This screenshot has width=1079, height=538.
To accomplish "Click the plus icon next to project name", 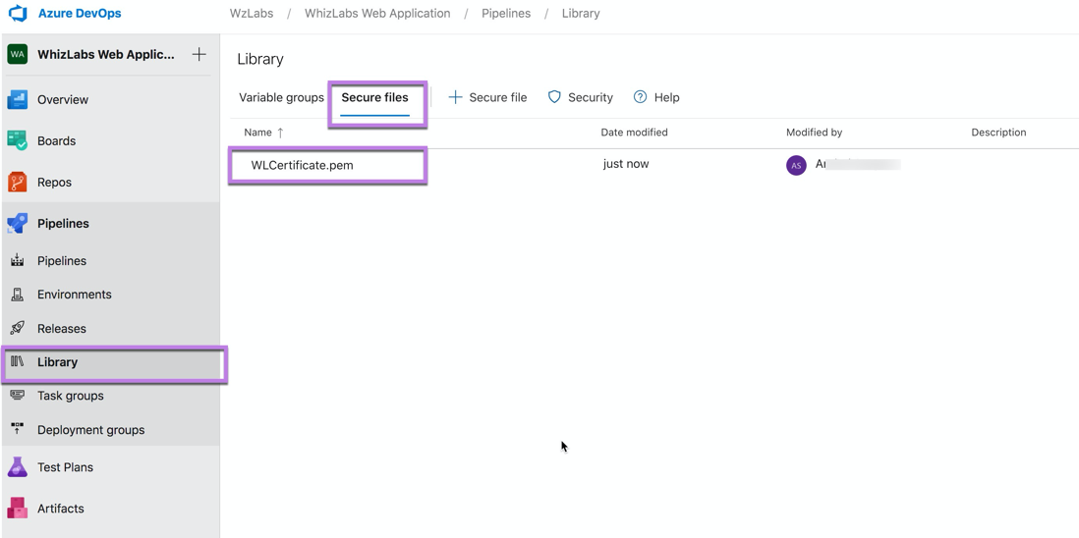I will (x=199, y=54).
